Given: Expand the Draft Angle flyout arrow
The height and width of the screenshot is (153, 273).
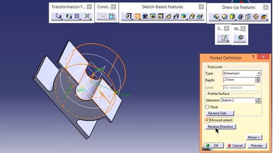Looking at the screenshot, I should (235, 20).
